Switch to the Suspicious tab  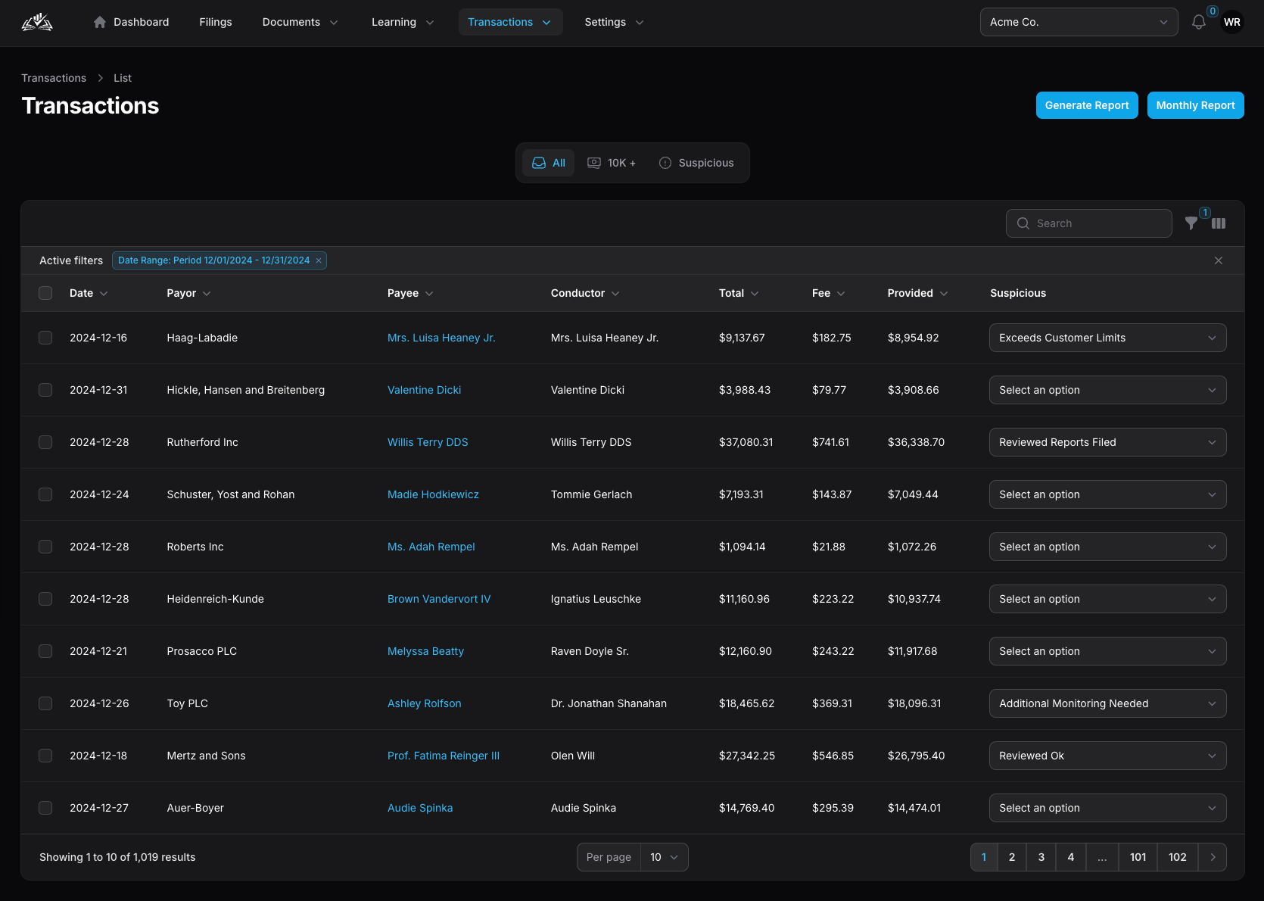696,163
